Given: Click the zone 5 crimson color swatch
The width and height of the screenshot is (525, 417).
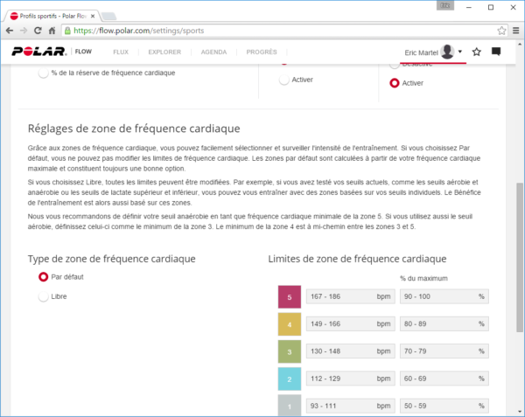Looking at the screenshot, I should 289,296.
